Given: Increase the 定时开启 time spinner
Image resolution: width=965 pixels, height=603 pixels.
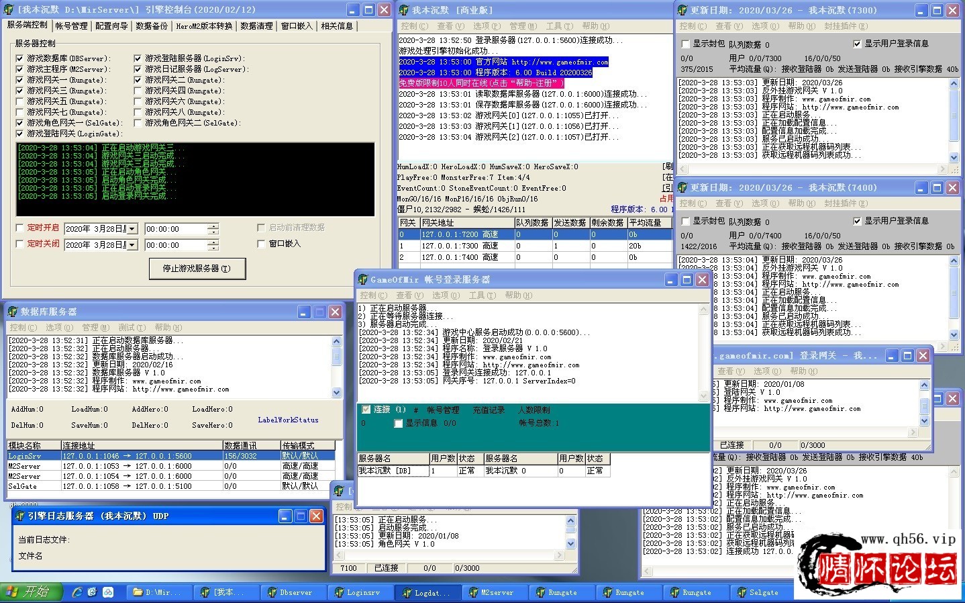Looking at the screenshot, I should pos(213,226).
